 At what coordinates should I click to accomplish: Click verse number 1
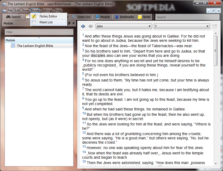(83, 35)
